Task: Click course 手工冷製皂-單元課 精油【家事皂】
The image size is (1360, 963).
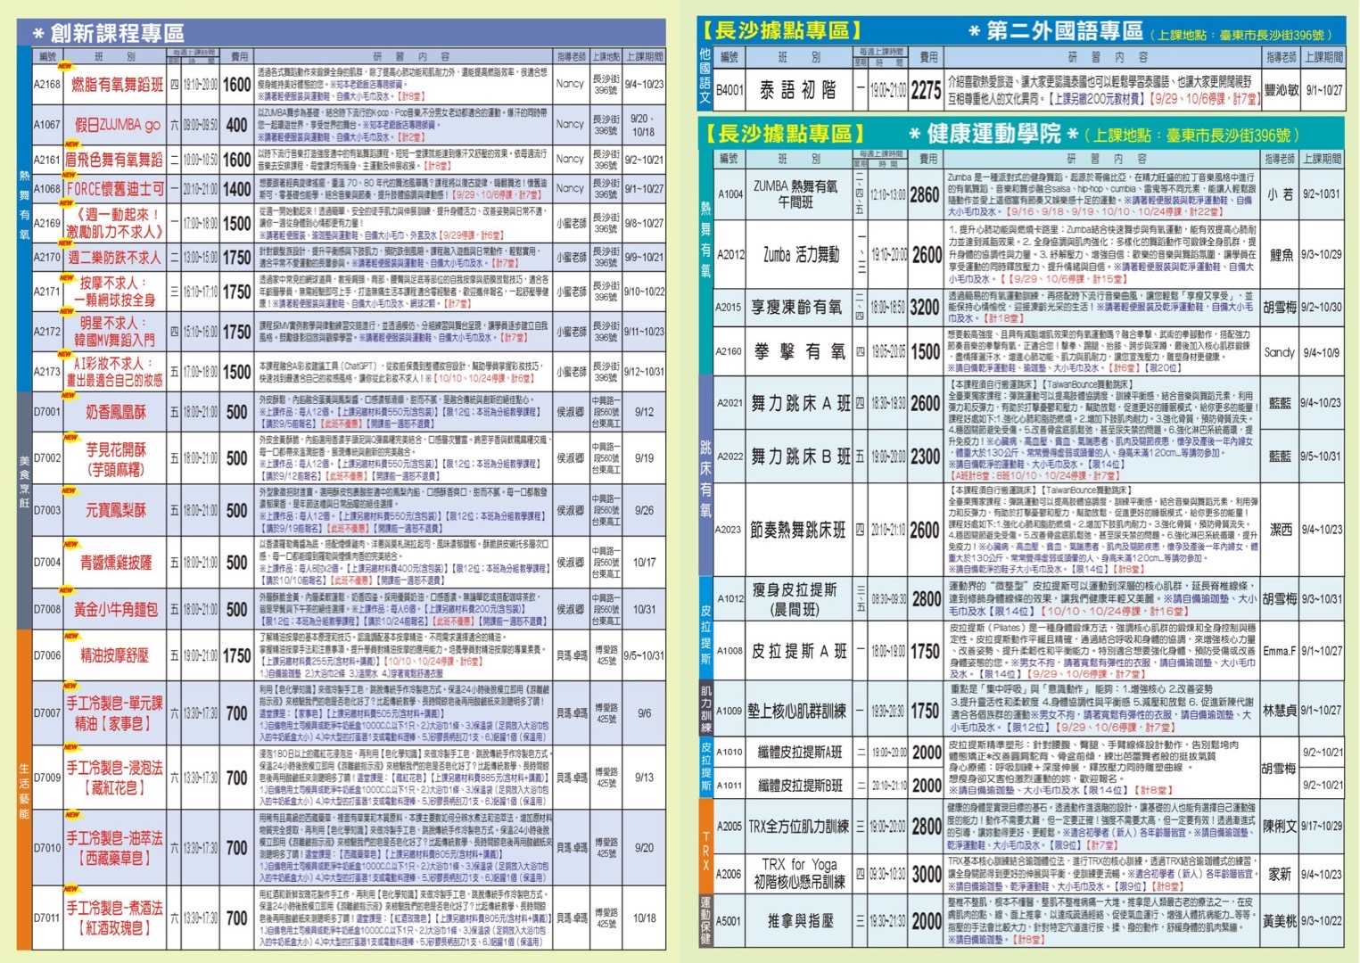Action: (114, 713)
